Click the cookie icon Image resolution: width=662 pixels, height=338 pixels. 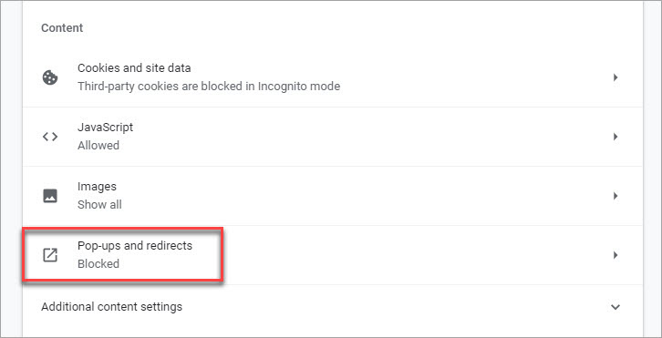coord(50,77)
